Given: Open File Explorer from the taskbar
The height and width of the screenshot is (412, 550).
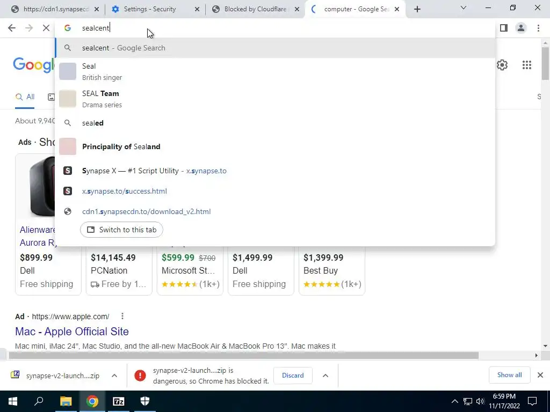Looking at the screenshot, I should (66, 401).
